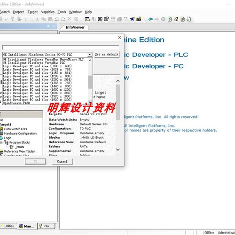Open the template type combo box arrow
235x235 pixels.
(90, 55)
